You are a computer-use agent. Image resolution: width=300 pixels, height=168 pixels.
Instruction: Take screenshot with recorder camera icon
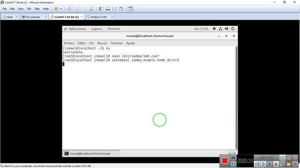pos(233,158)
